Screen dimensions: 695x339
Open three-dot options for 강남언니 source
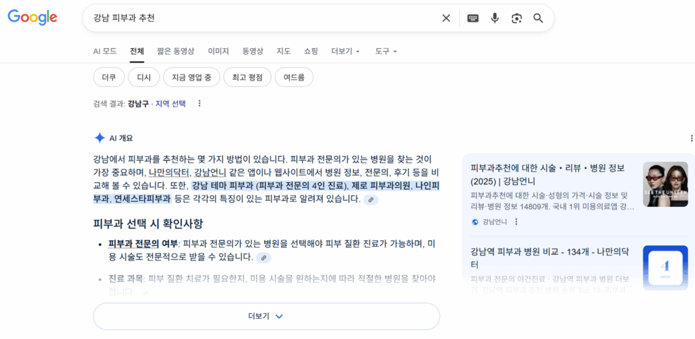pyautogui.click(x=516, y=222)
